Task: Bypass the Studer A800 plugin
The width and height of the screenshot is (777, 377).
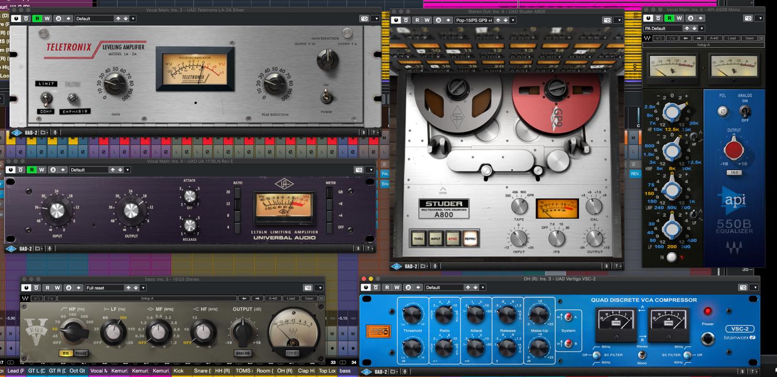Action: click(397, 20)
